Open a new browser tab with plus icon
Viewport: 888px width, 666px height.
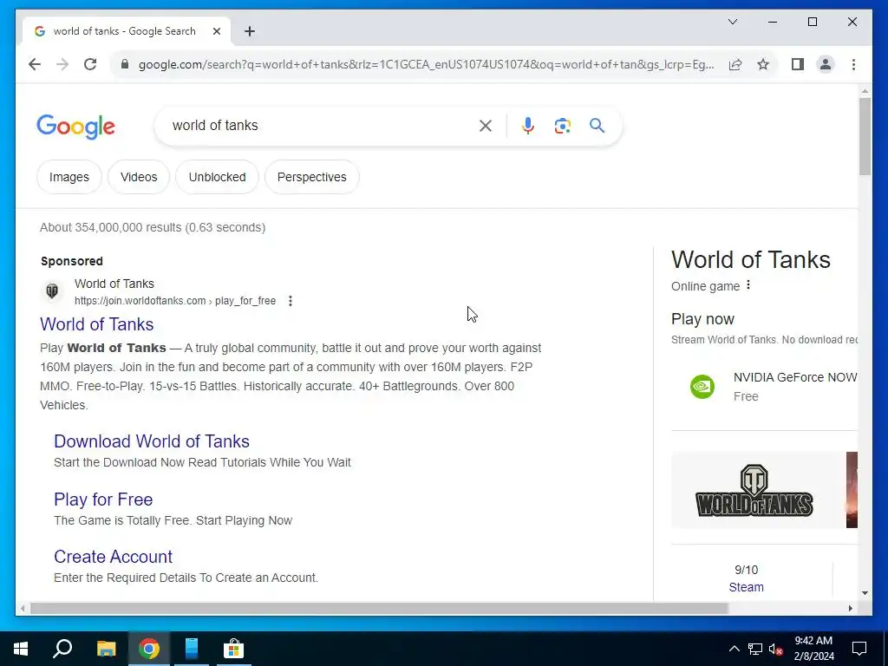(250, 31)
